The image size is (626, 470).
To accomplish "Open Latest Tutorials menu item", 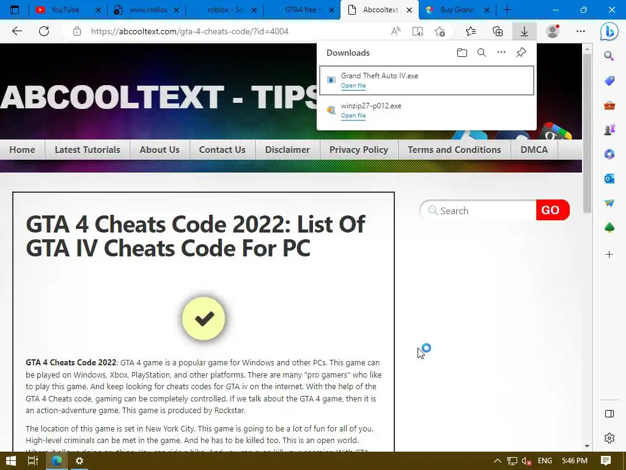I will click(87, 150).
